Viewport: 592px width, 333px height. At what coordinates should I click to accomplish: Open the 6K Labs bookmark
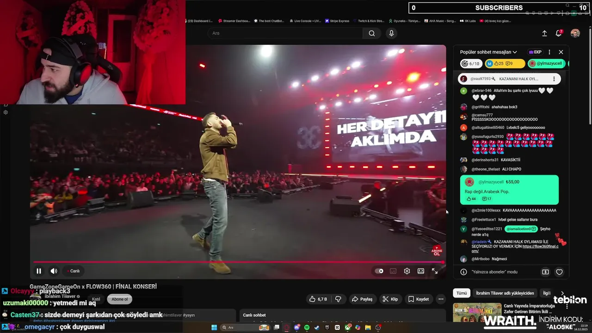pos(468,21)
